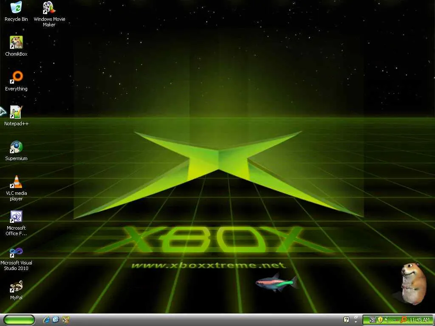435x326 pixels.
Task: Select the Notepad++ desktop icon
Action: click(16, 112)
